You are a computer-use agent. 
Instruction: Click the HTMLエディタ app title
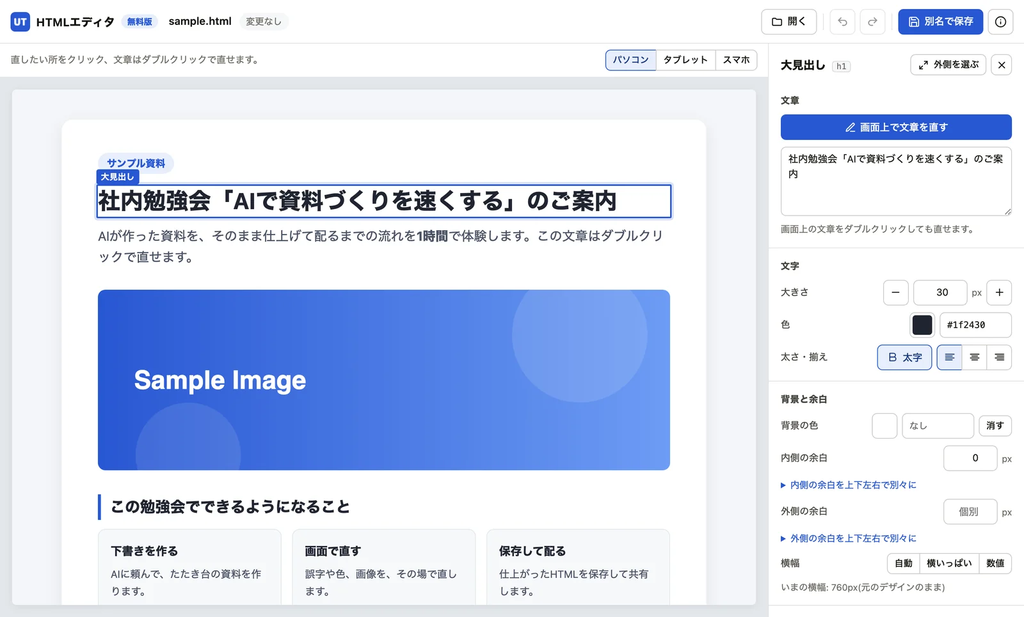click(x=75, y=22)
